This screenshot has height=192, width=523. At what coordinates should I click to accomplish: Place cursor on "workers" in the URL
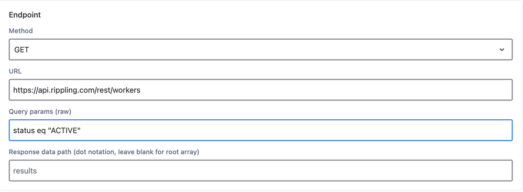tap(127, 90)
